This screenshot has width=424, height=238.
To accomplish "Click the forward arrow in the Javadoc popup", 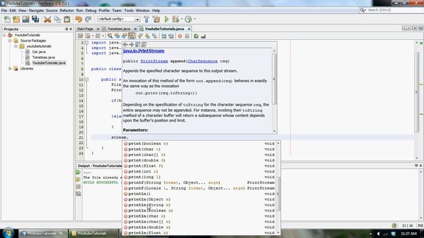I will [x=131, y=44].
